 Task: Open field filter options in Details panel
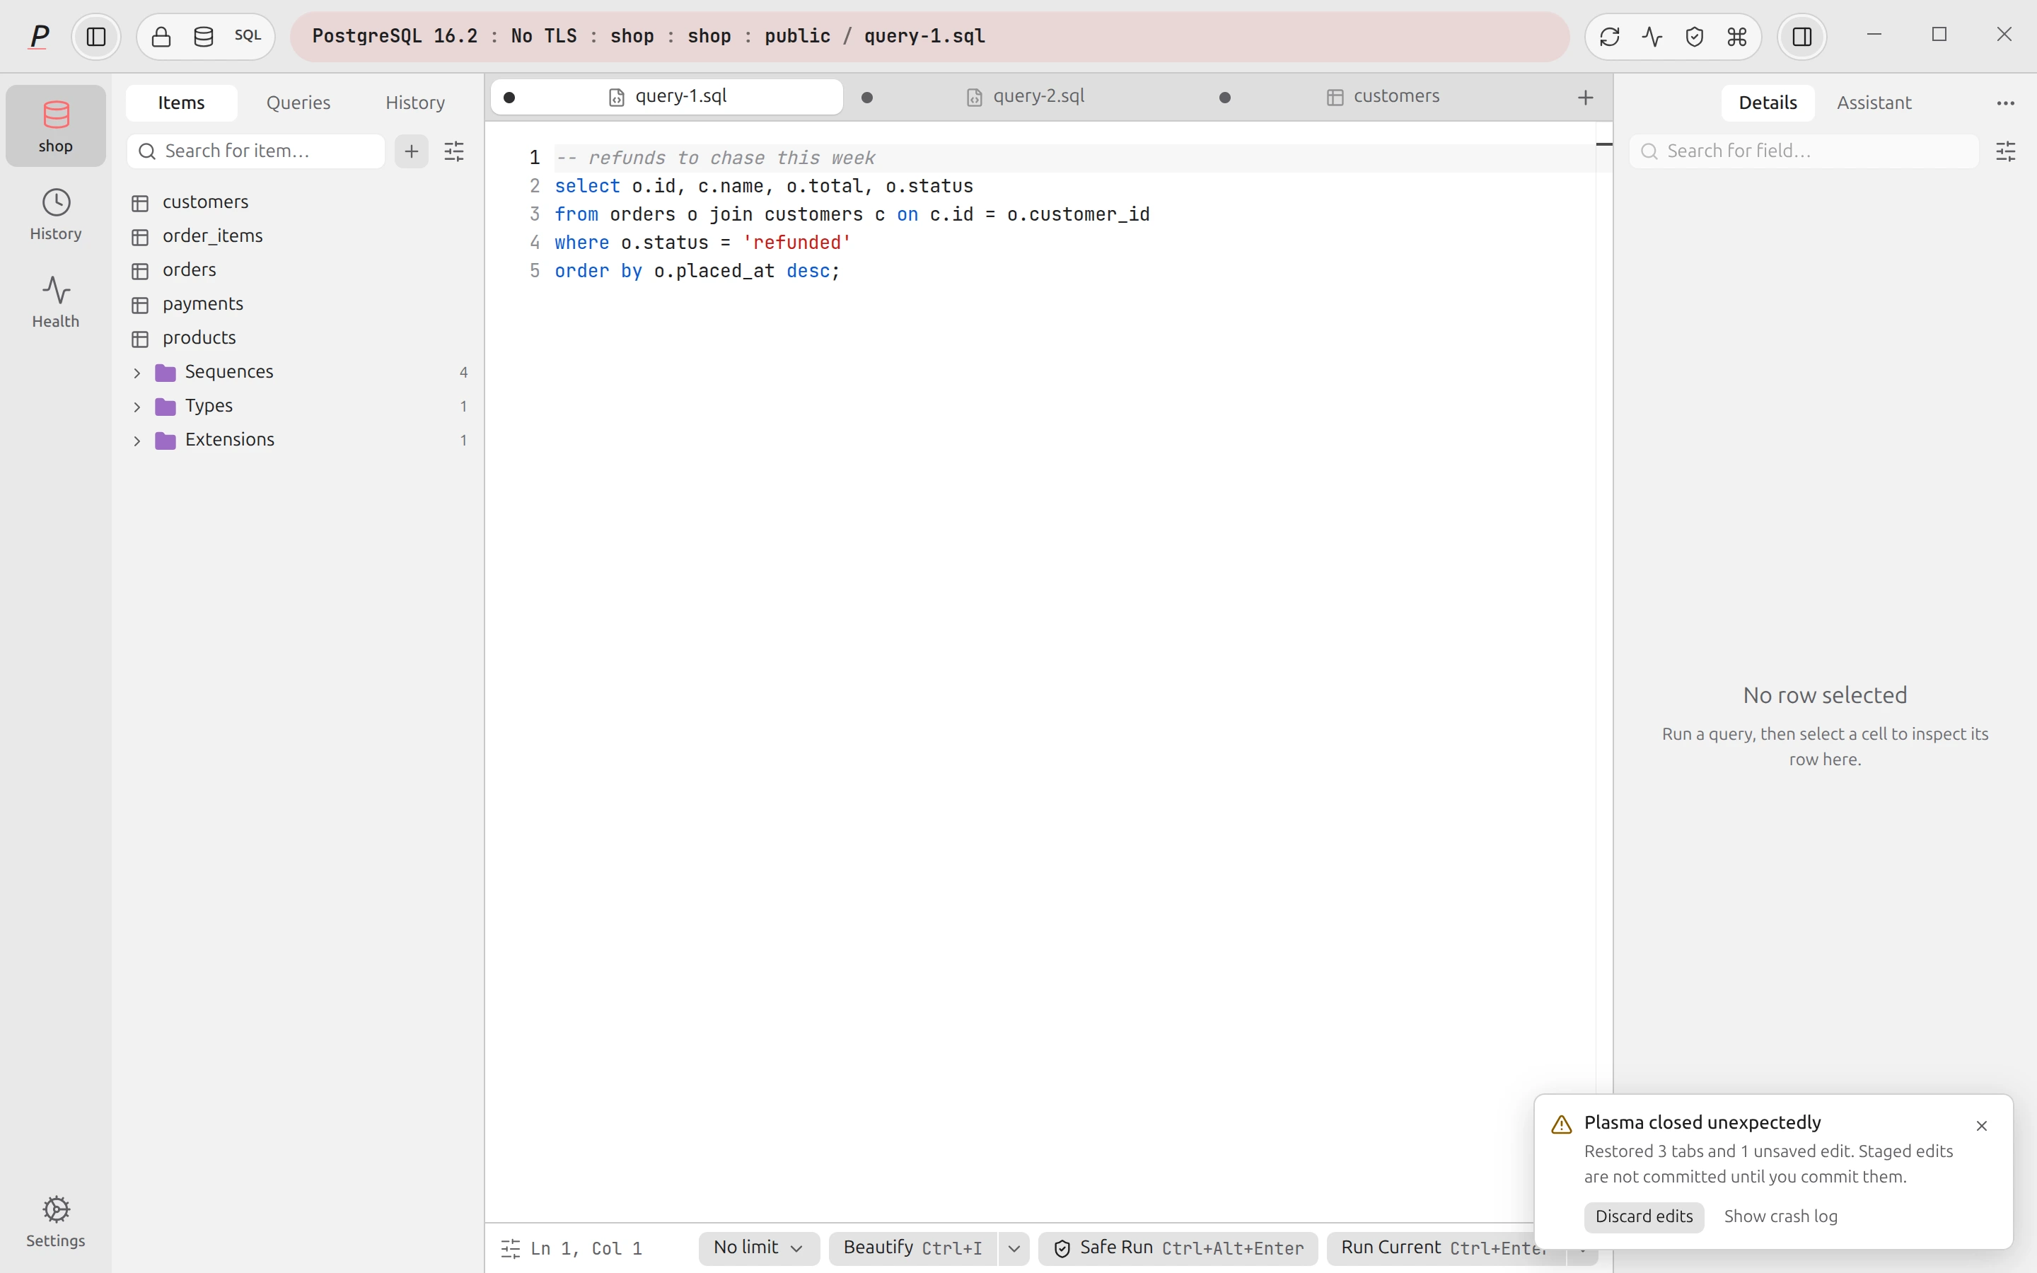click(2006, 151)
